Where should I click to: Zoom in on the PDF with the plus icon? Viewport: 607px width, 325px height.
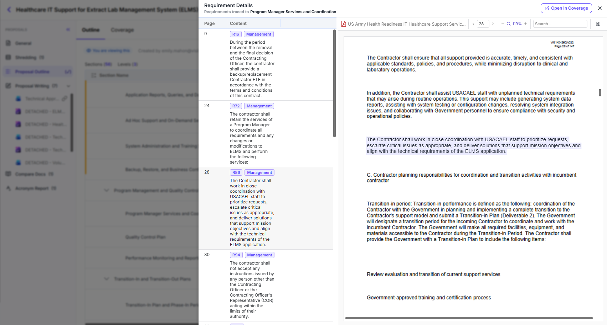point(525,24)
